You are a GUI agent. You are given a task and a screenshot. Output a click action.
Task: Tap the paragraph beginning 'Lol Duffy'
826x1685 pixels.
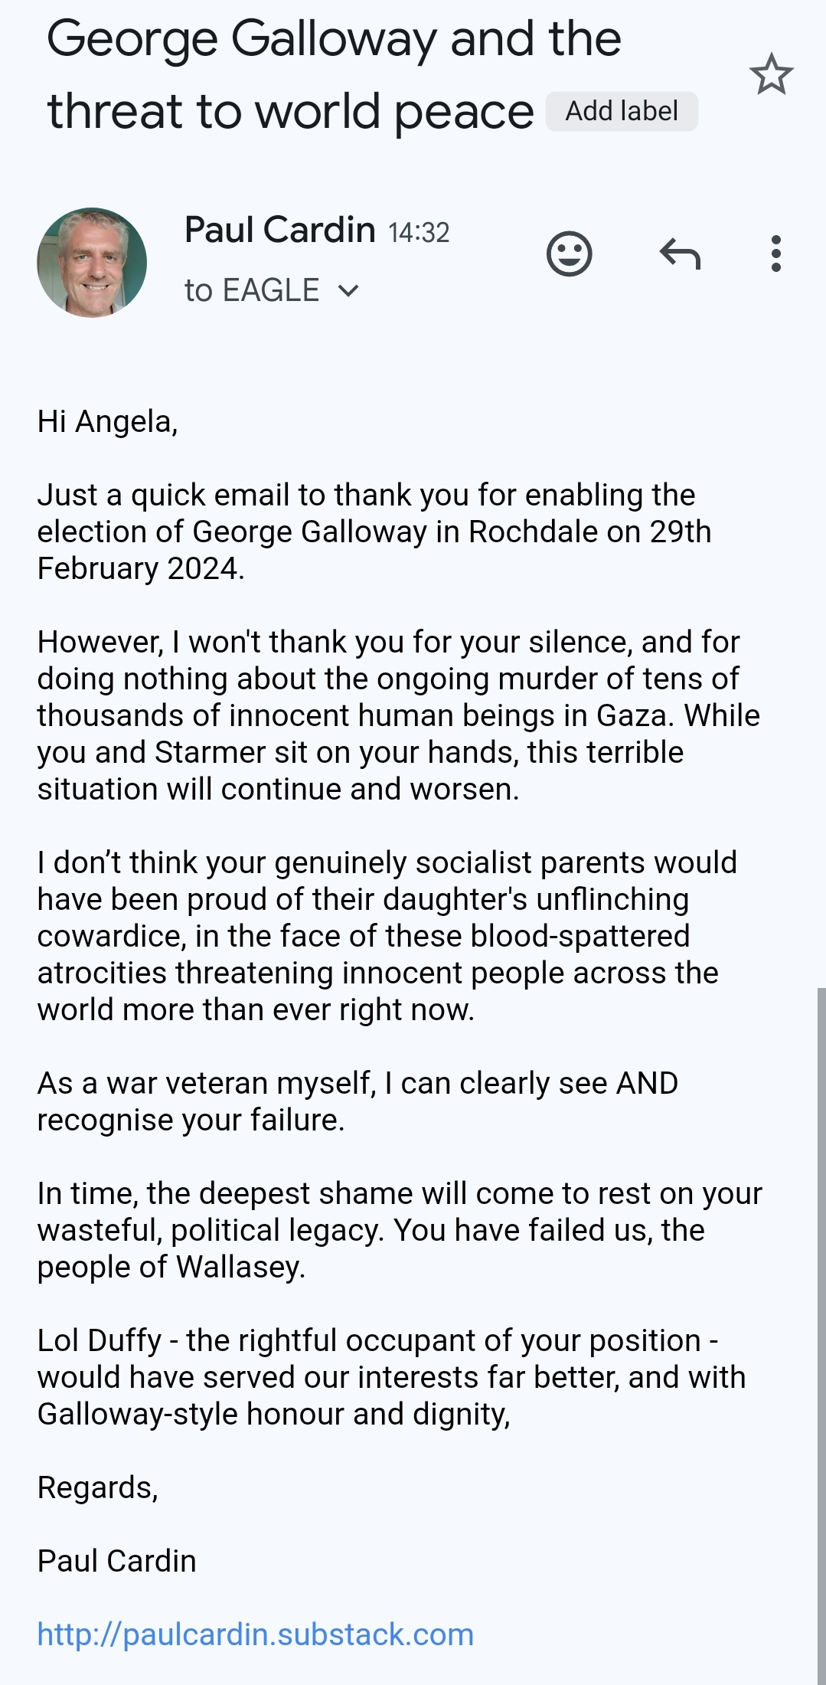390,1377
